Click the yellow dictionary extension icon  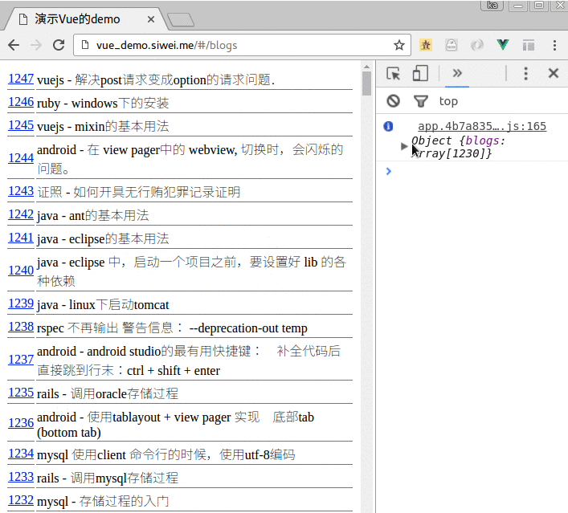click(x=426, y=45)
